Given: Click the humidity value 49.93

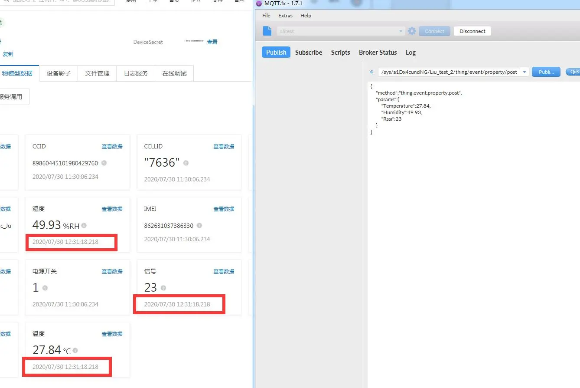Looking at the screenshot, I should click(46, 225).
